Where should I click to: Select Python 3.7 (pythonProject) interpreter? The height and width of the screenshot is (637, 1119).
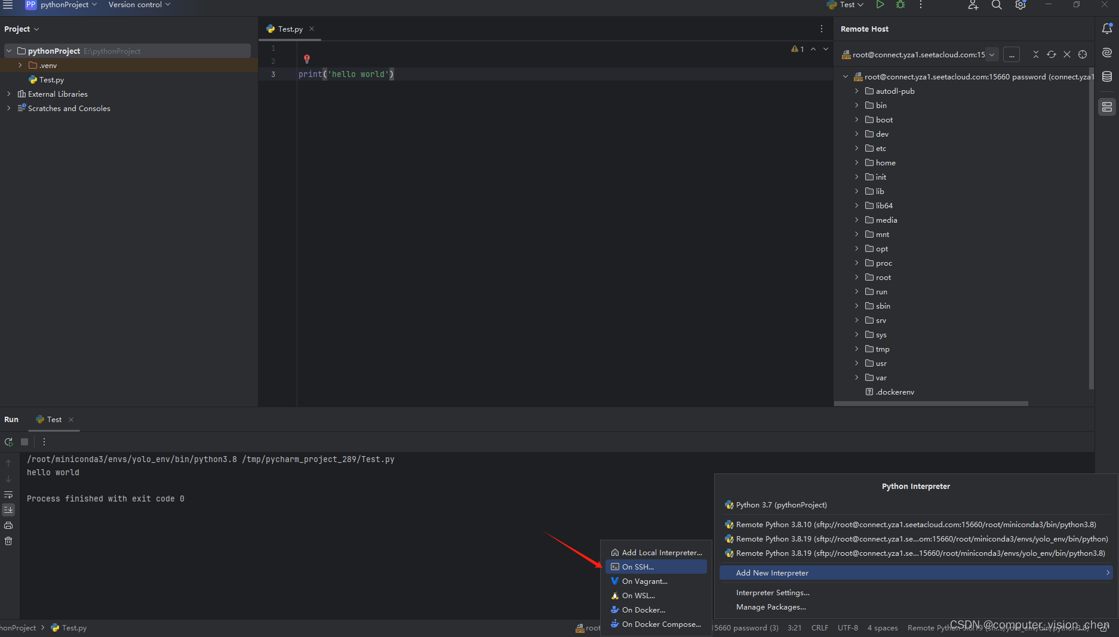point(916,504)
